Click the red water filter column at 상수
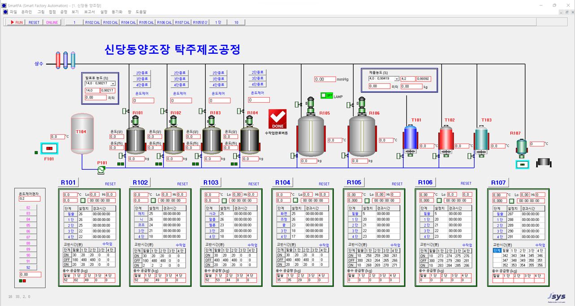Image resolution: width=575 pixels, height=306 pixels. 58,60
